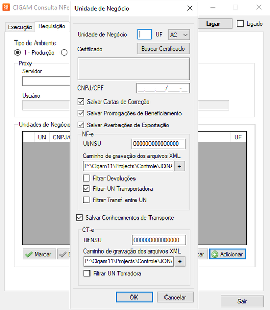Click the UN column header in grid
The height and width of the screenshot is (310, 270).
(42, 137)
